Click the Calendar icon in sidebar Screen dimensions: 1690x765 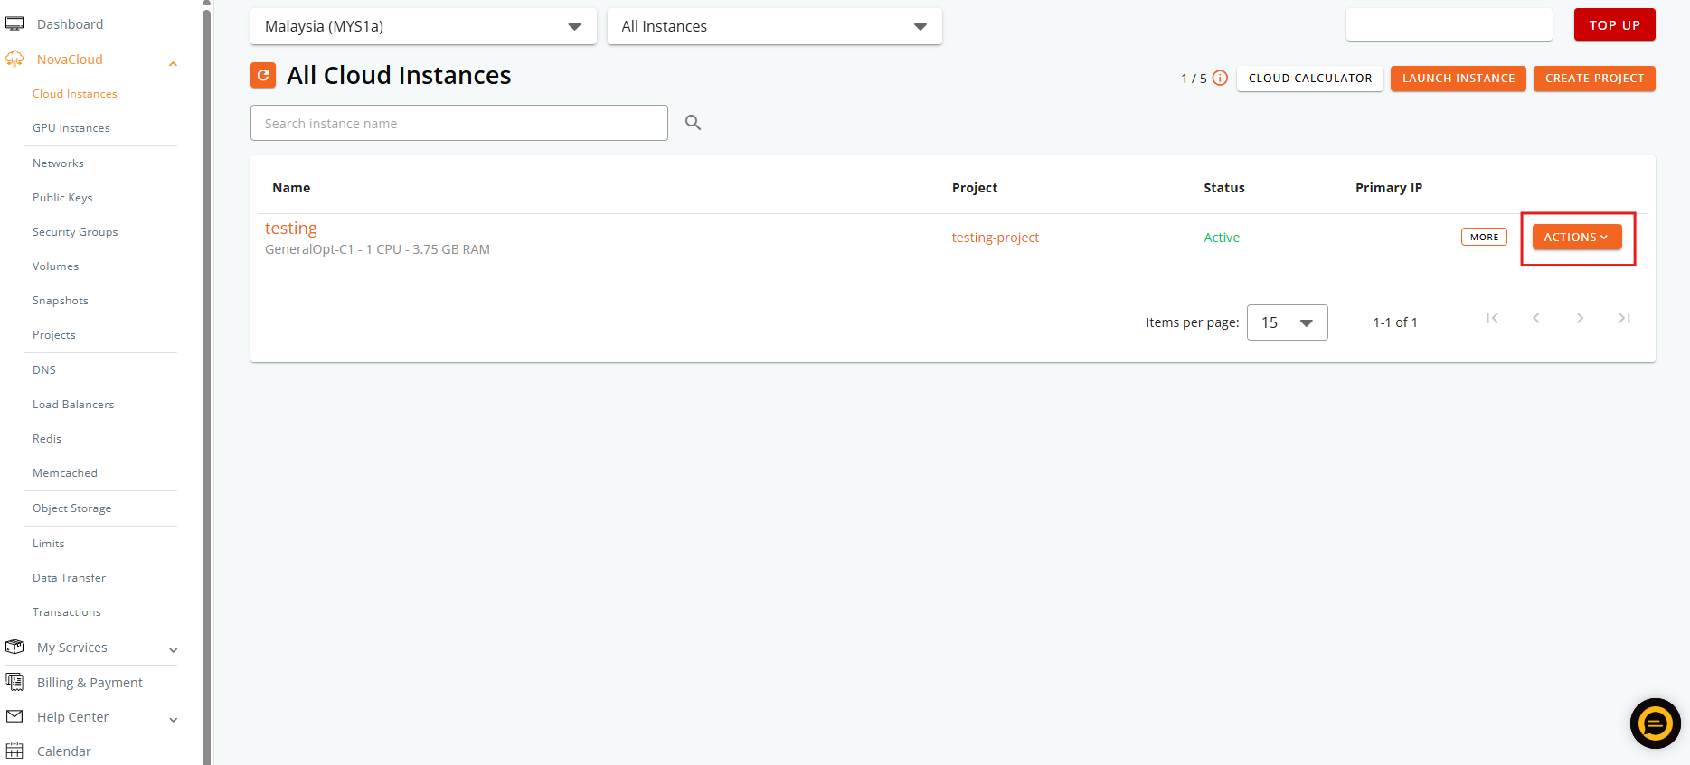pyautogui.click(x=14, y=751)
